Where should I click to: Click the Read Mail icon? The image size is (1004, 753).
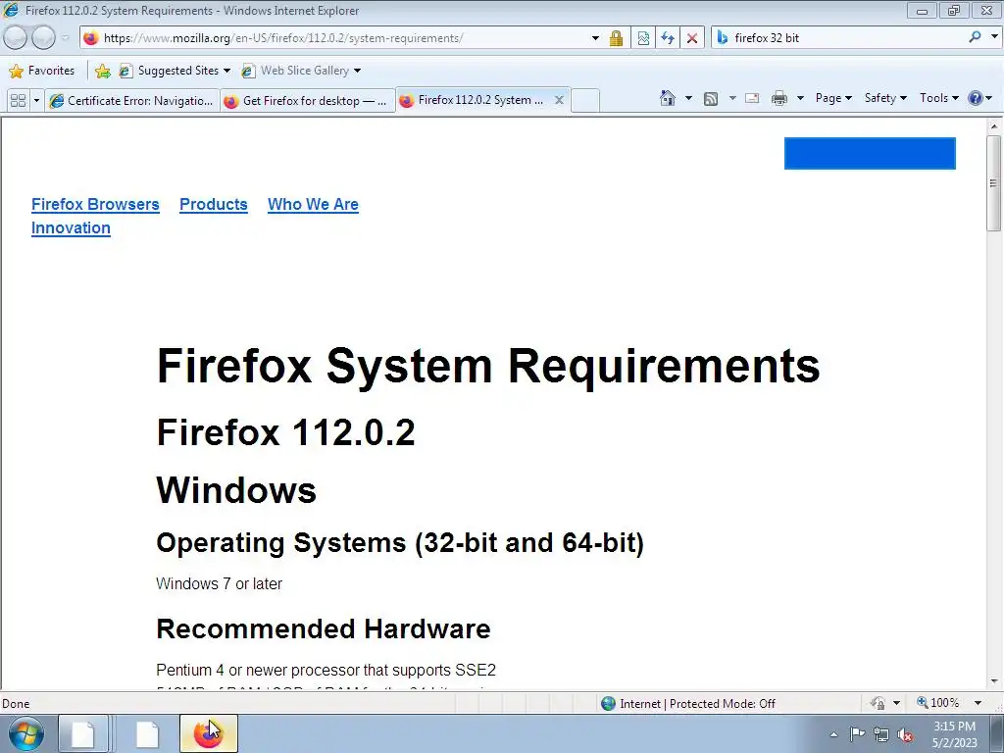(752, 98)
